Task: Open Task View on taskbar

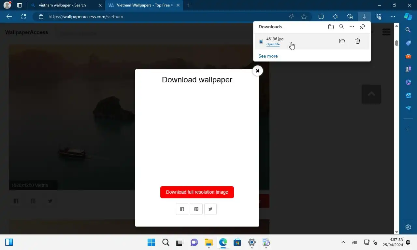Action: coord(180,243)
